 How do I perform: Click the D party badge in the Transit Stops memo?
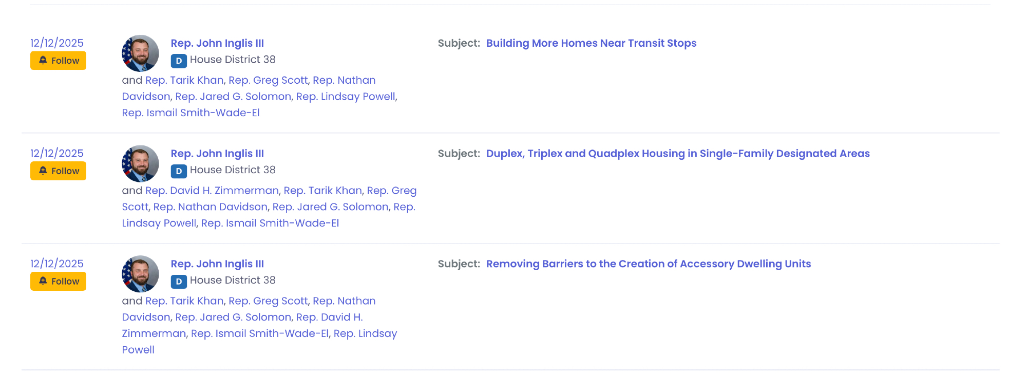(178, 61)
